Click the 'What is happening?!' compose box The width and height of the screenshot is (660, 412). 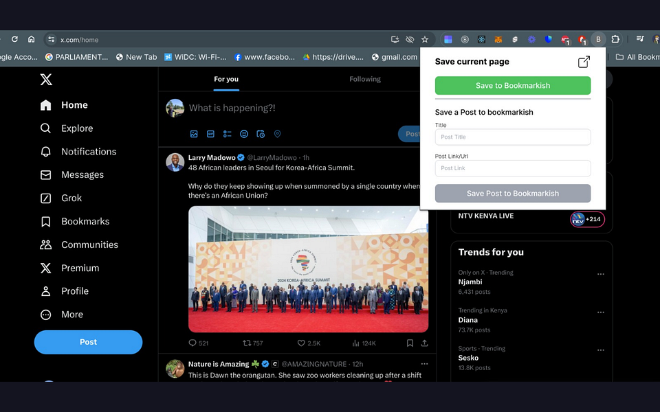click(232, 108)
